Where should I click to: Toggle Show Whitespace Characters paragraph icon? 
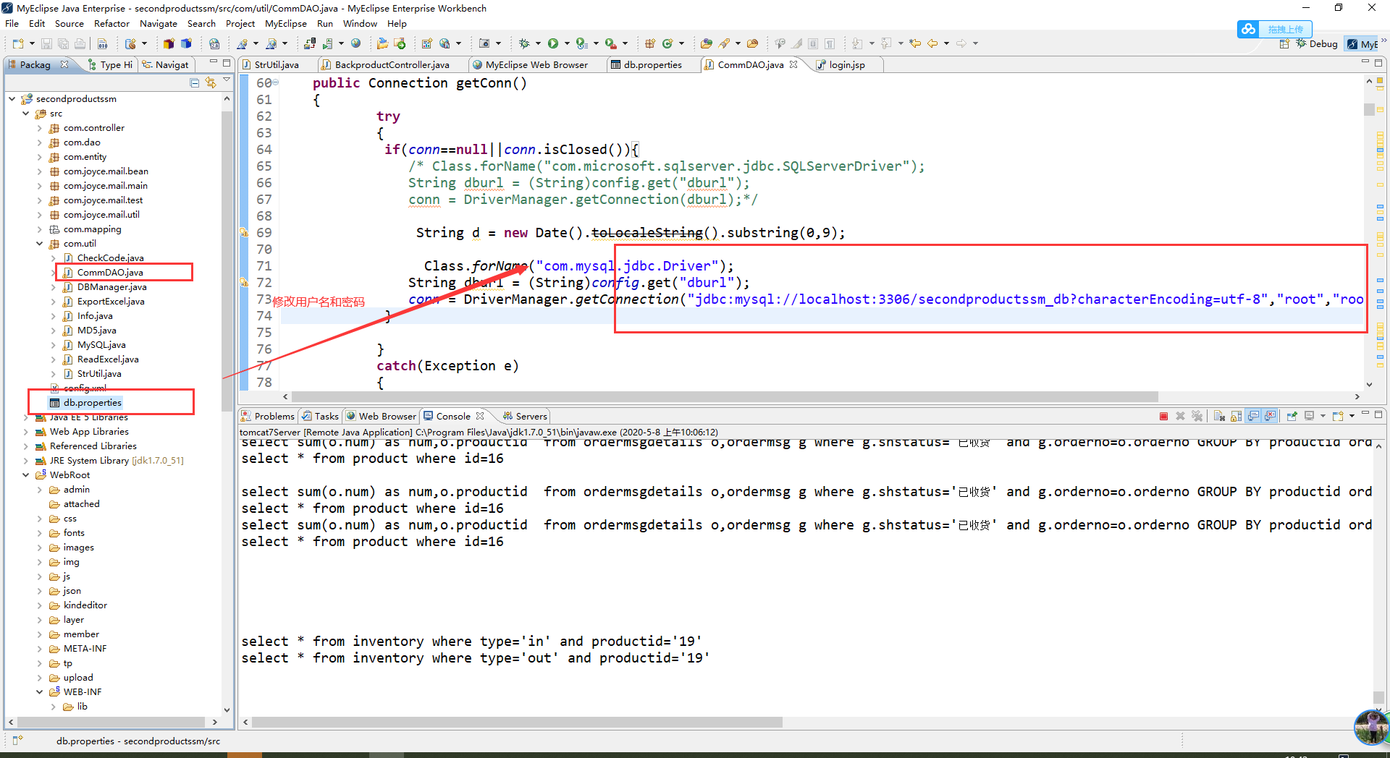click(830, 43)
